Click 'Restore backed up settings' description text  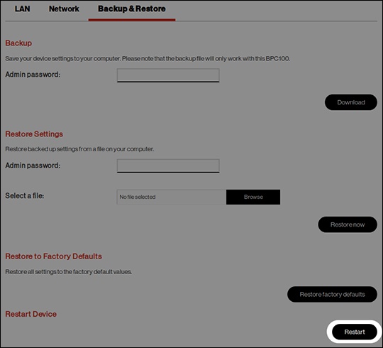79,149
